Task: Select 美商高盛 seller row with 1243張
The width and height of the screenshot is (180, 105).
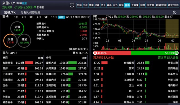Action: (66, 68)
